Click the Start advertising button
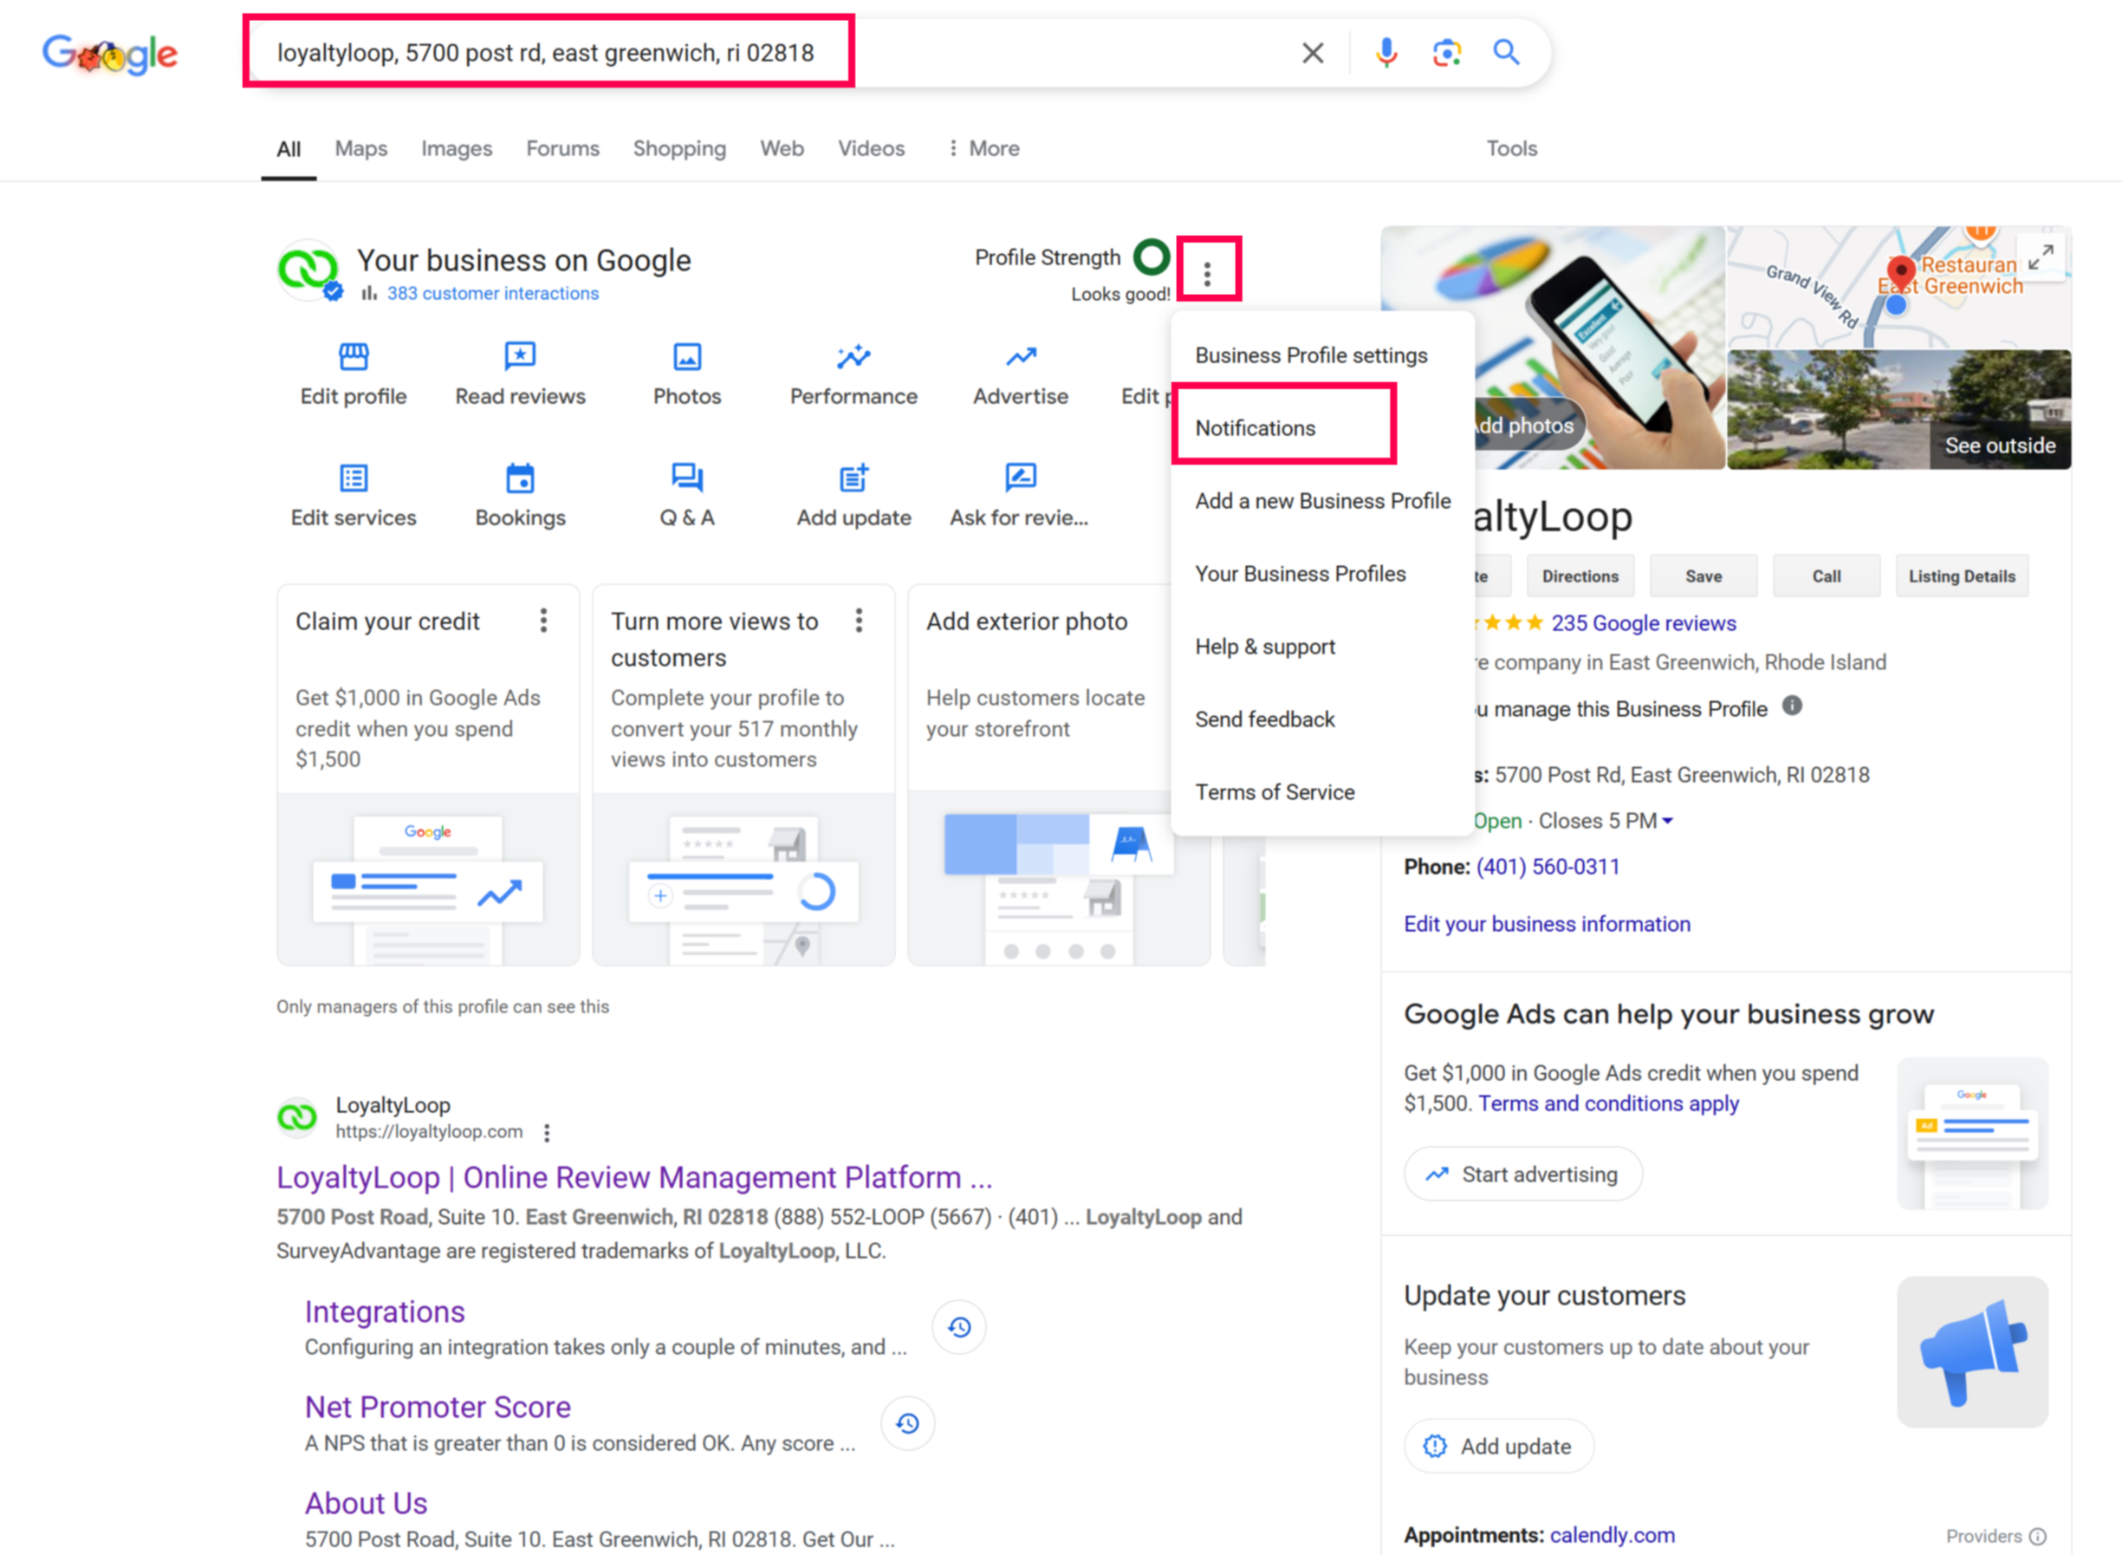 tap(1522, 1174)
